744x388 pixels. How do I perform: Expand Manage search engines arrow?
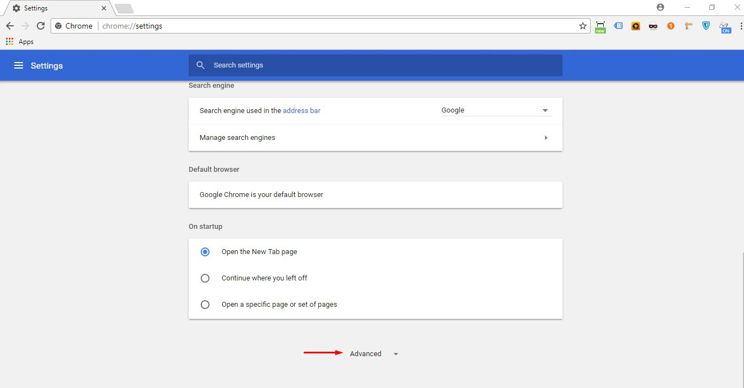545,138
